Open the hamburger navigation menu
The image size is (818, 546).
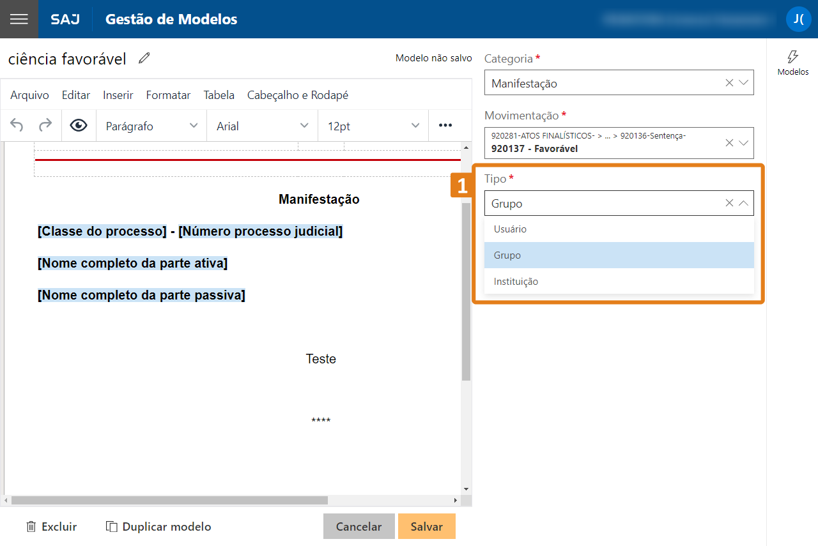[19, 19]
